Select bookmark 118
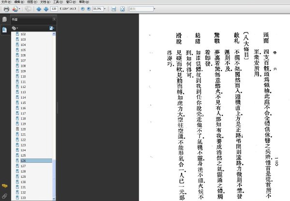290x201 pixels. click(23, 118)
